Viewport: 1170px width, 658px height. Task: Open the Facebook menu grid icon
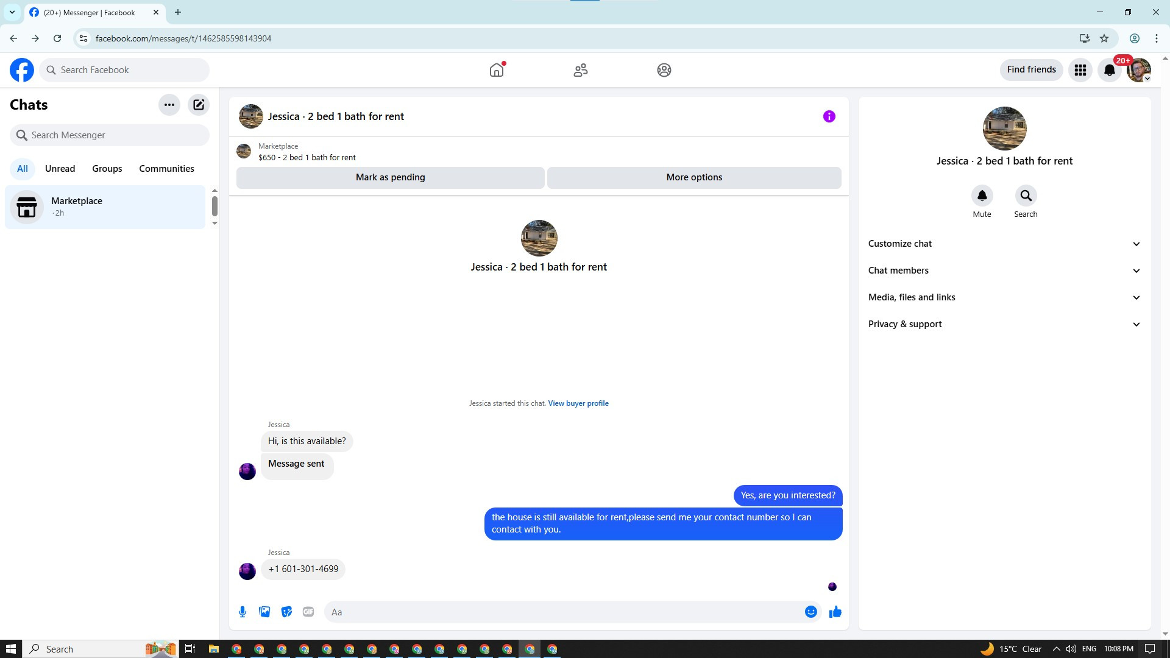coord(1080,70)
